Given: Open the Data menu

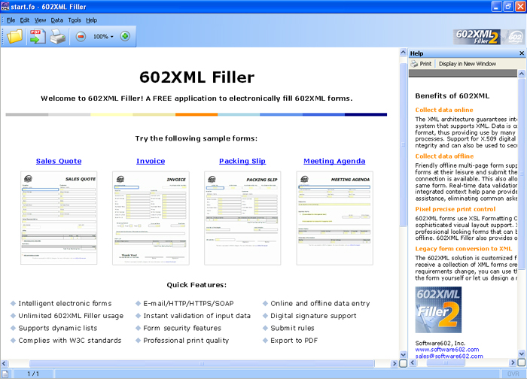Looking at the screenshot, I should pyautogui.click(x=56, y=20).
